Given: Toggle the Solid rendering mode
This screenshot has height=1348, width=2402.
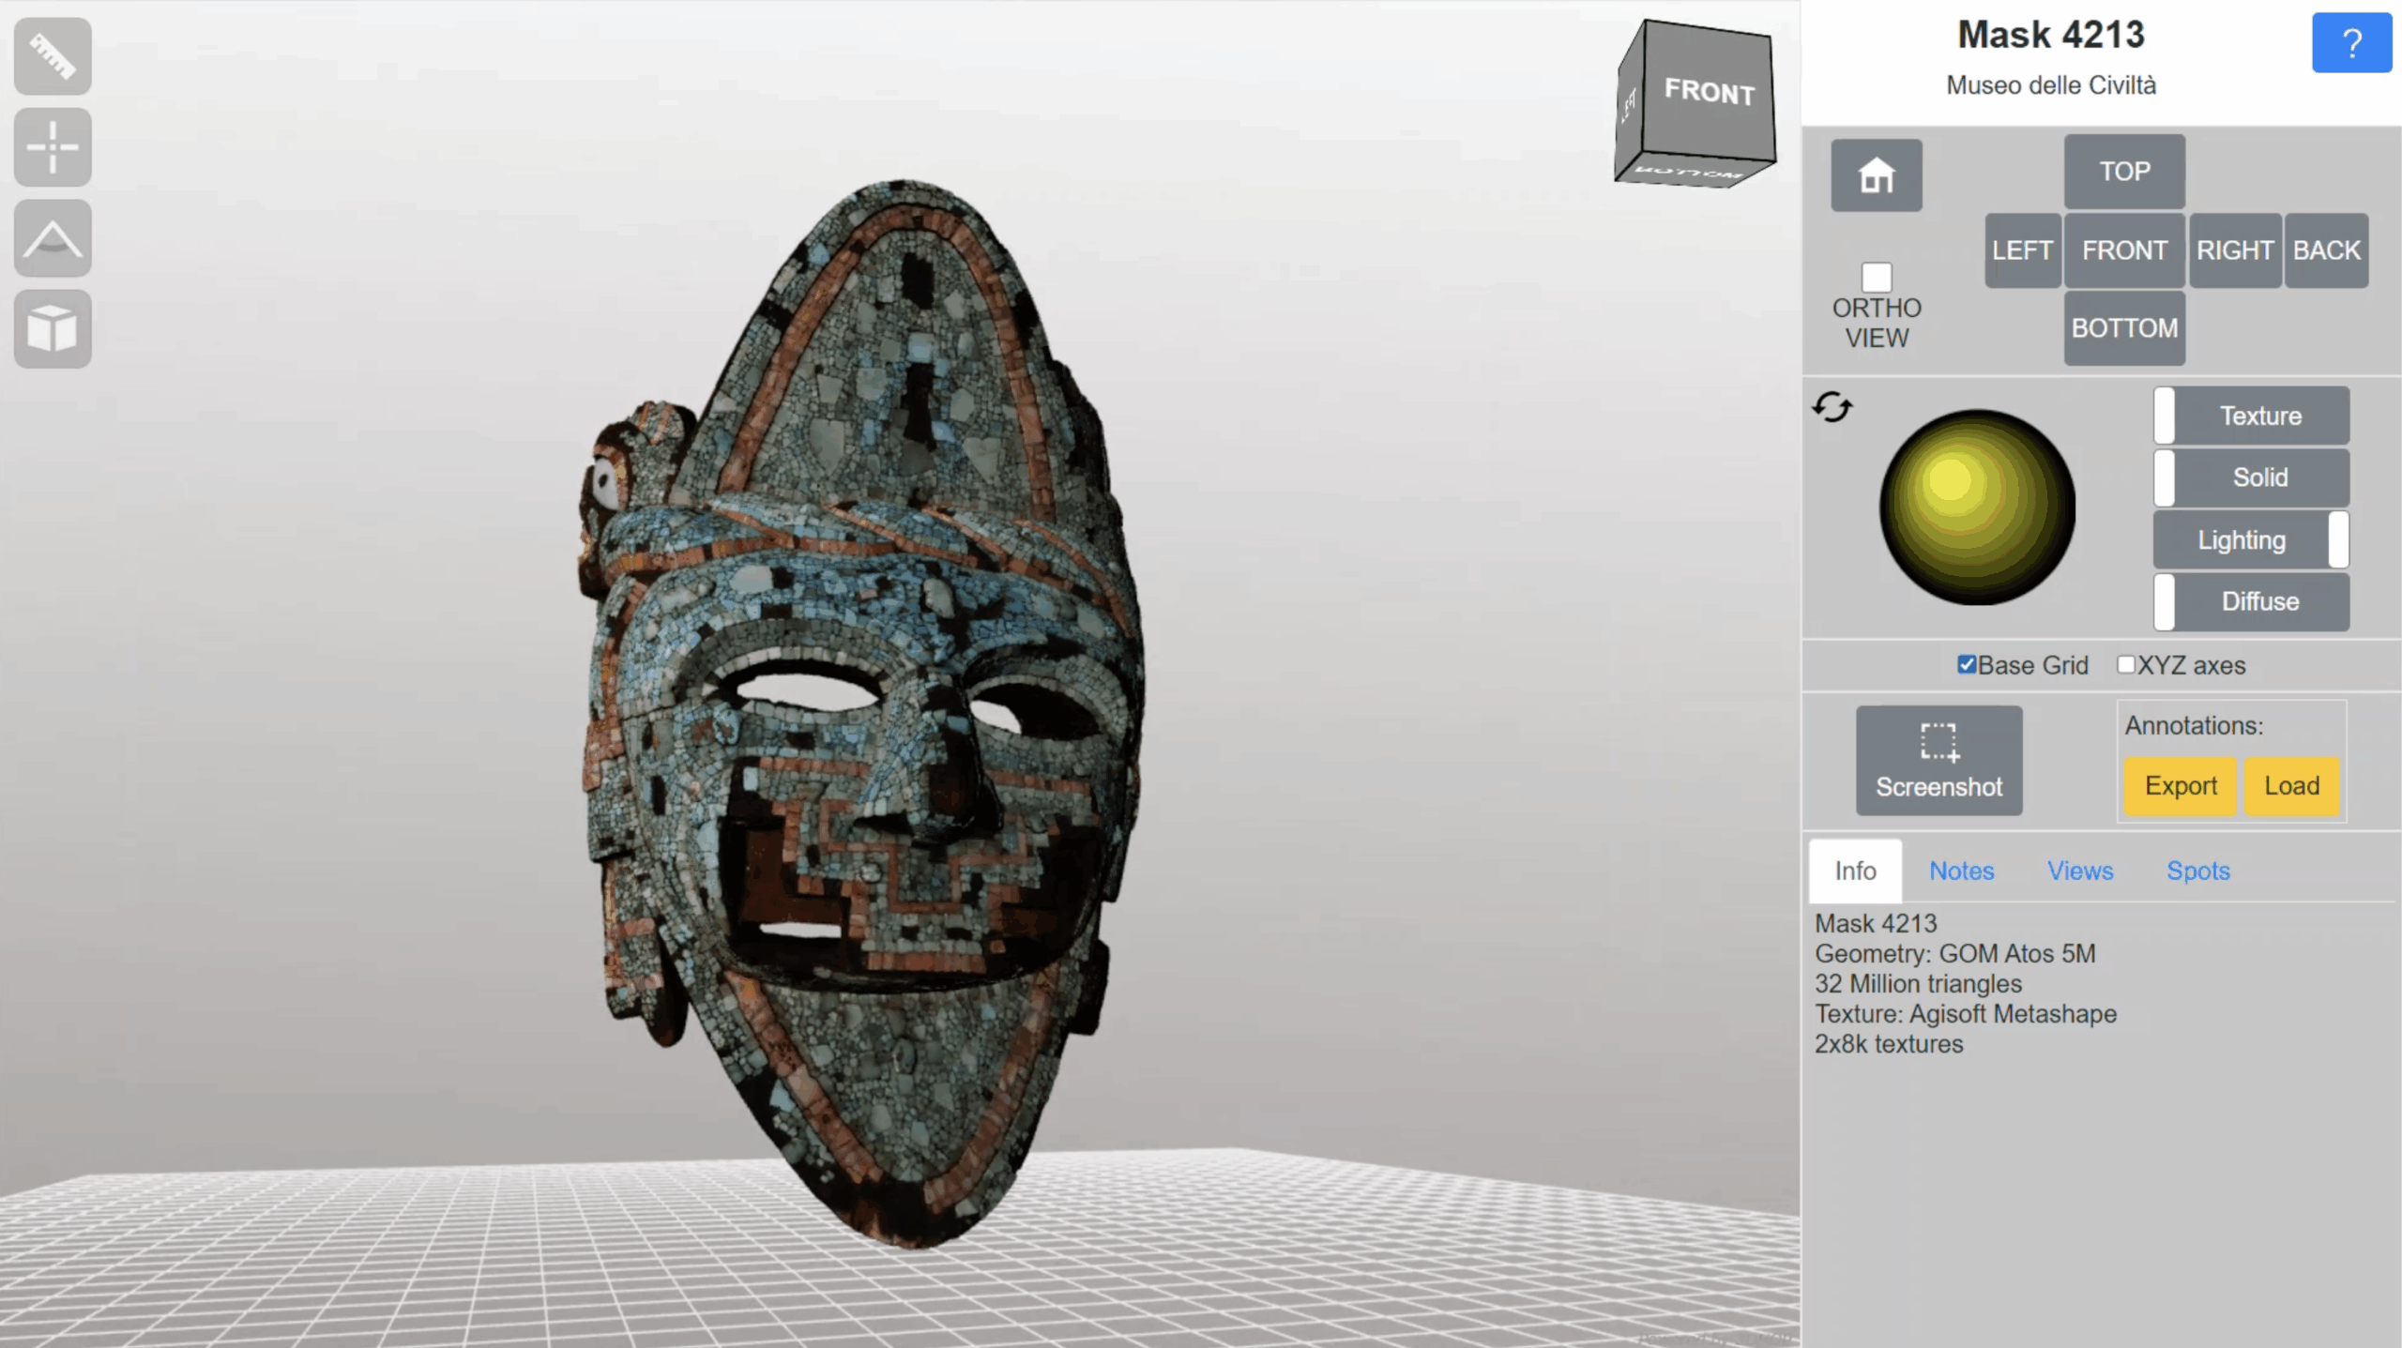Looking at the screenshot, I should coord(2252,477).
